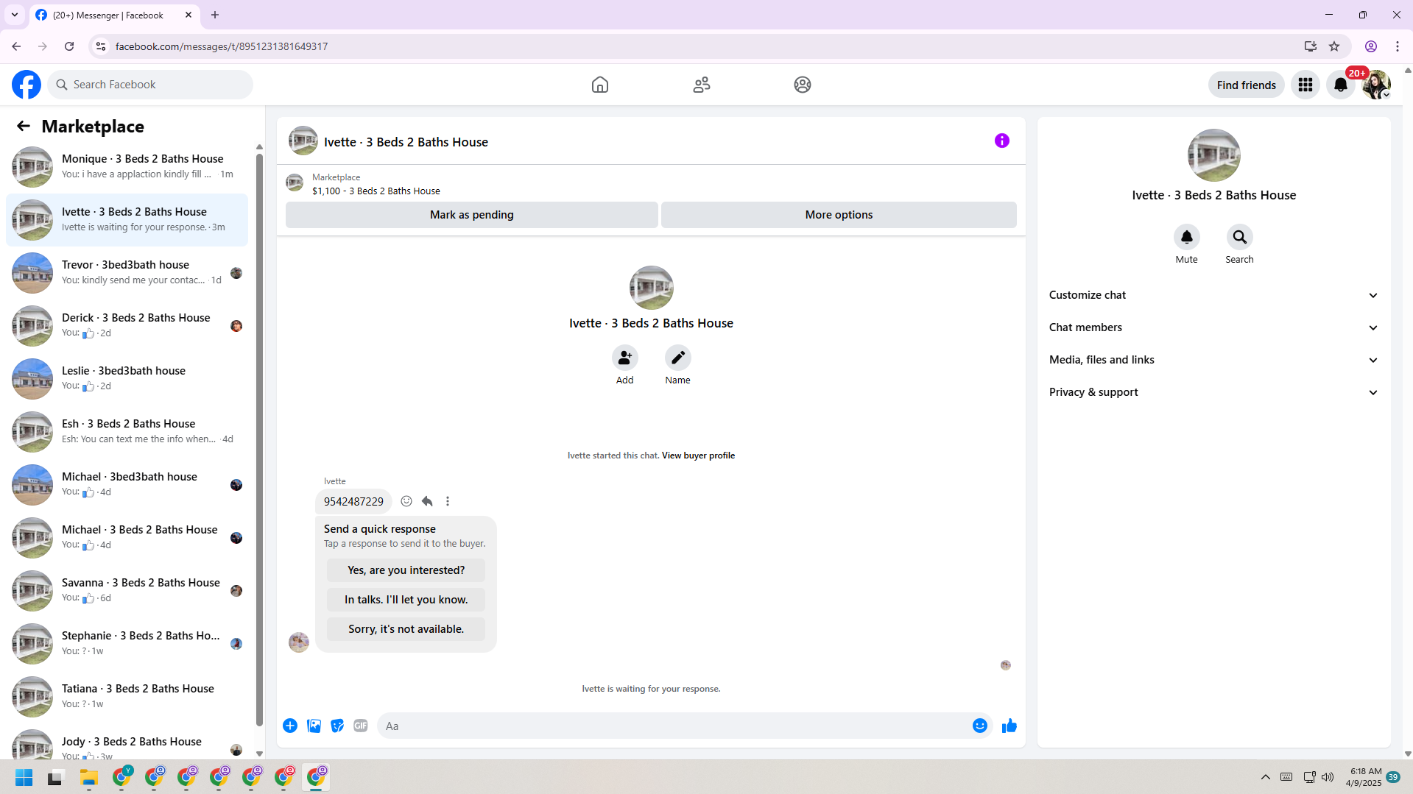
Task: Go back using the Marketplace back arrow
Action: 24,126
